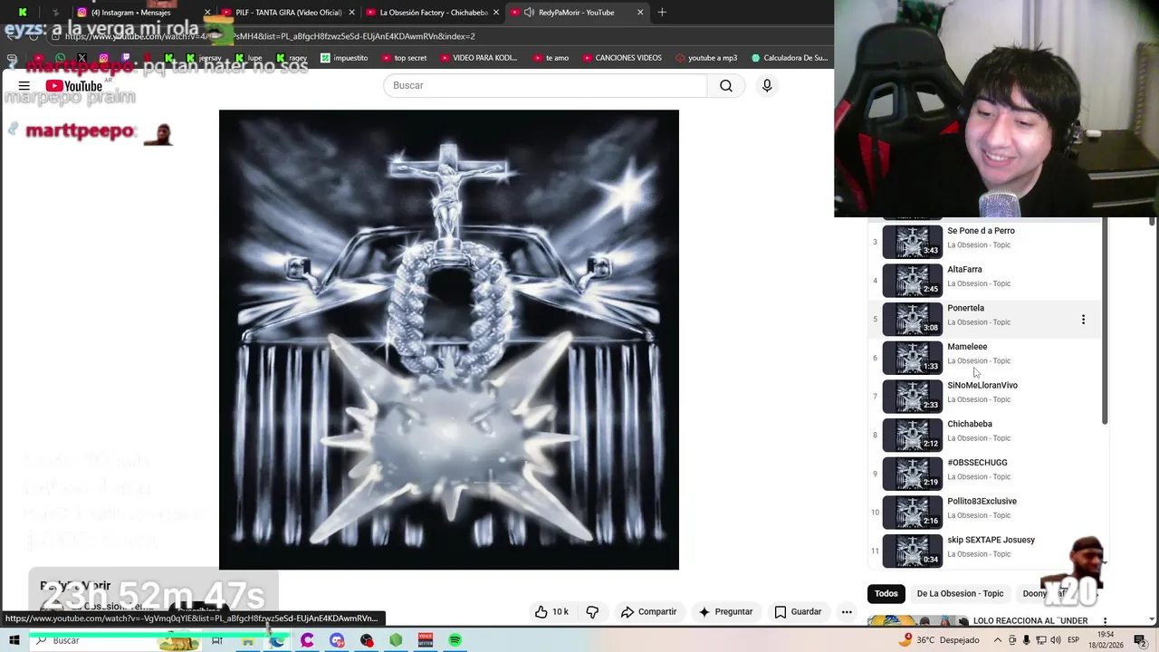This screenshot has width=1159, height=652.
Task: Click the album art video player
Action: tap(449, 340)
